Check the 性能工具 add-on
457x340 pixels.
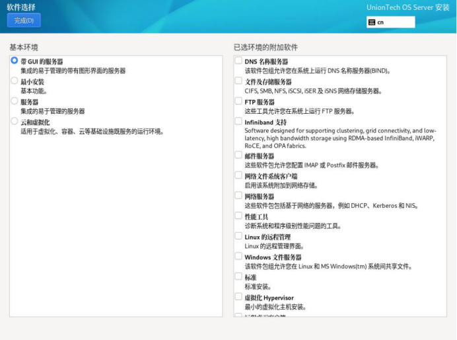click(x=238, y=216)
